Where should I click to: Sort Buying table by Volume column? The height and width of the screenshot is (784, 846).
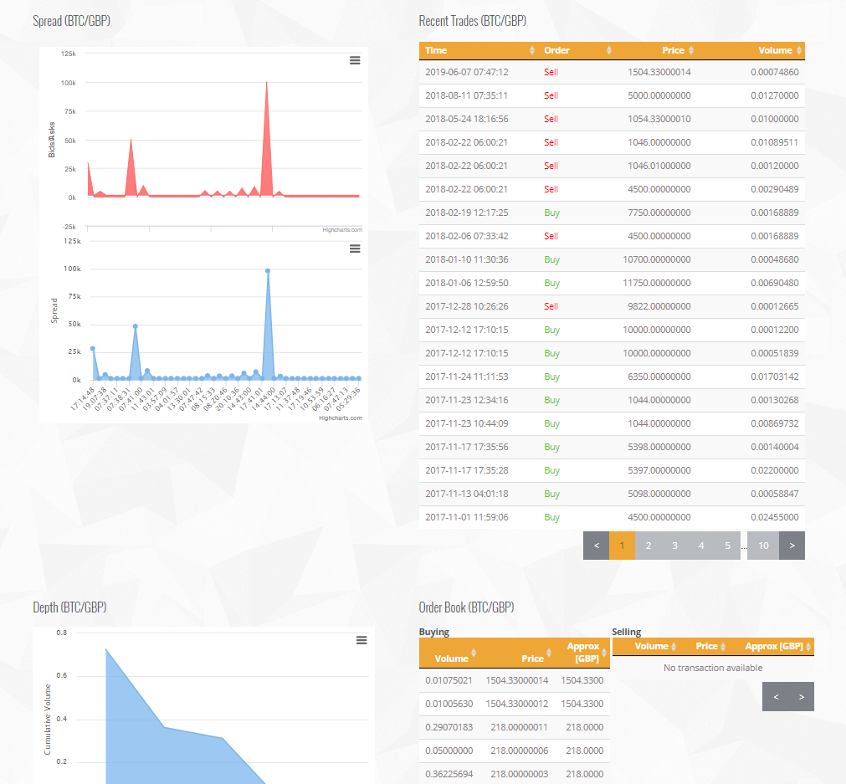pyautogui.click(x=452, y=658)
